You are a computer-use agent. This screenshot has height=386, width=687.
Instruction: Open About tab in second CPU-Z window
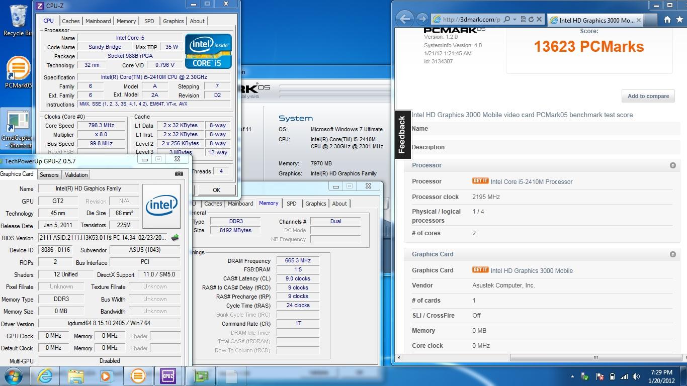pyautogui.click(x=339, y=204)
